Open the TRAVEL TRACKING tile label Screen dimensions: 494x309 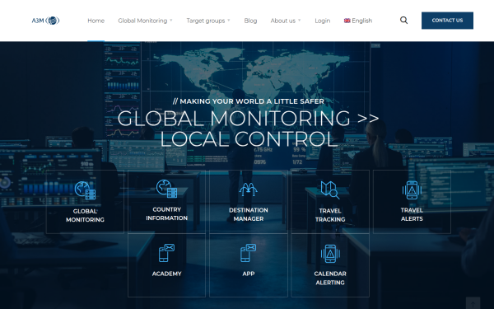330,215
